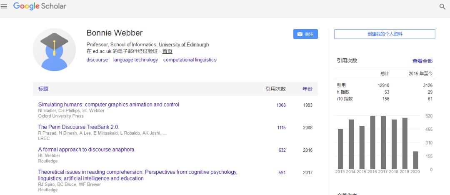Open 'The Penn Discourse TreeBank 2.0' paper
The width and height of the screenshot is (450, 195).
78,127
